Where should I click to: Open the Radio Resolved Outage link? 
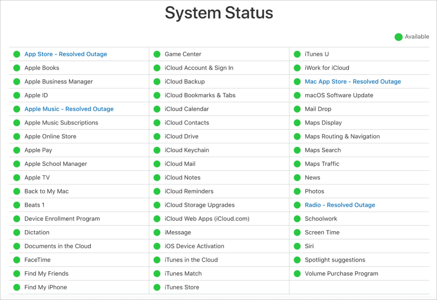tap(340, 205)
